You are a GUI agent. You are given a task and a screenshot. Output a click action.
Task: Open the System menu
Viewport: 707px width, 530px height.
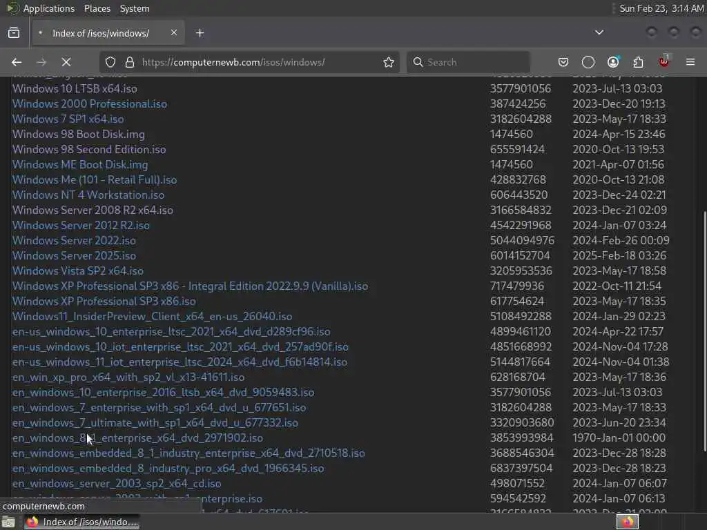[135, 8]
